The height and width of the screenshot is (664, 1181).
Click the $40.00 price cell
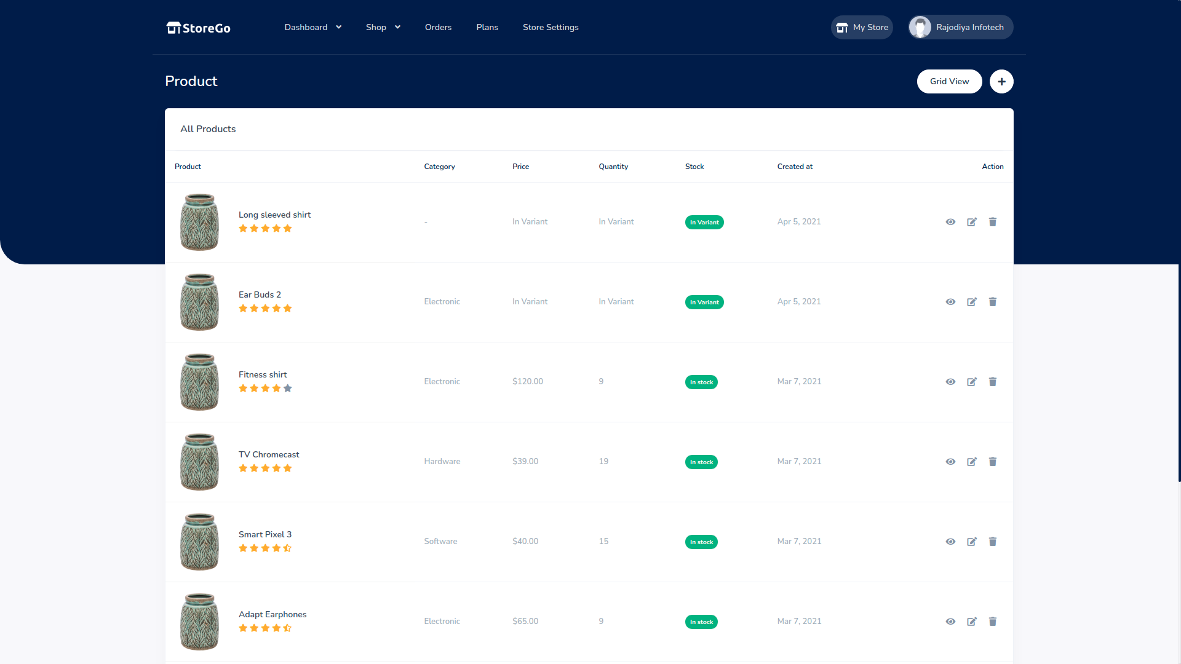(x=525, y=541)
